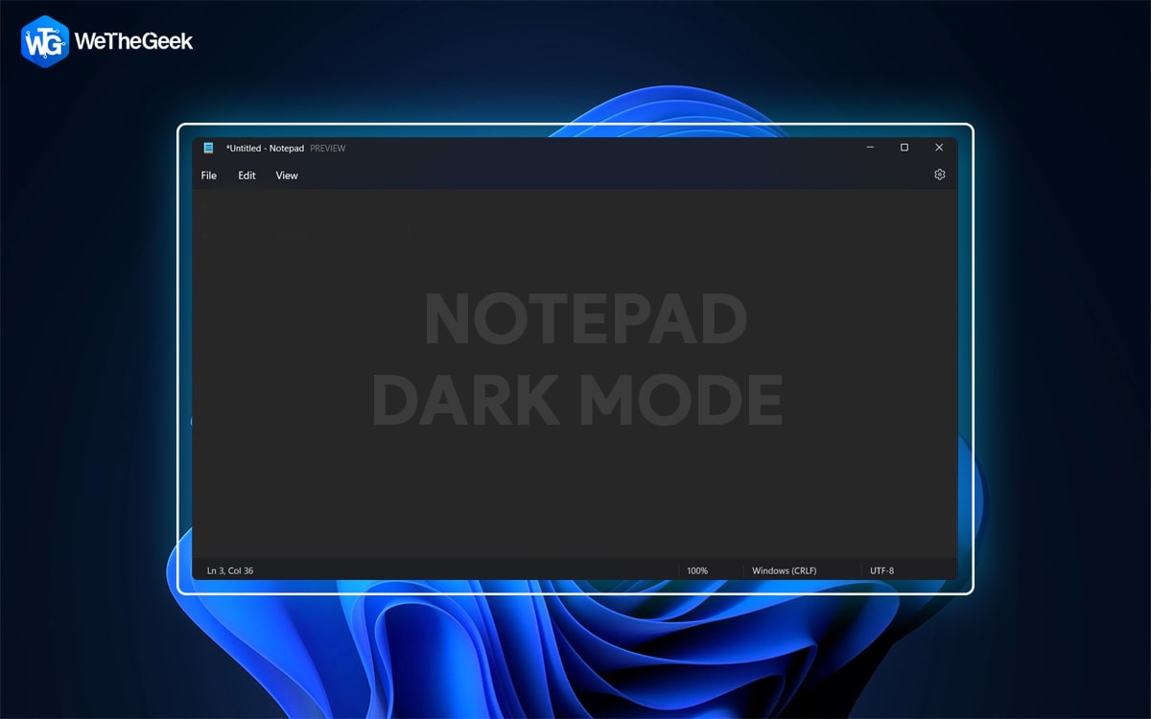Click the Windows (CRLF) line-ending indicator

click(788, 569)
